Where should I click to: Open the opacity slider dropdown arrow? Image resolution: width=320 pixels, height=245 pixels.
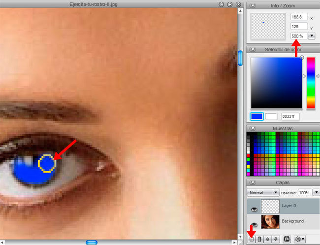click(317, 192)
